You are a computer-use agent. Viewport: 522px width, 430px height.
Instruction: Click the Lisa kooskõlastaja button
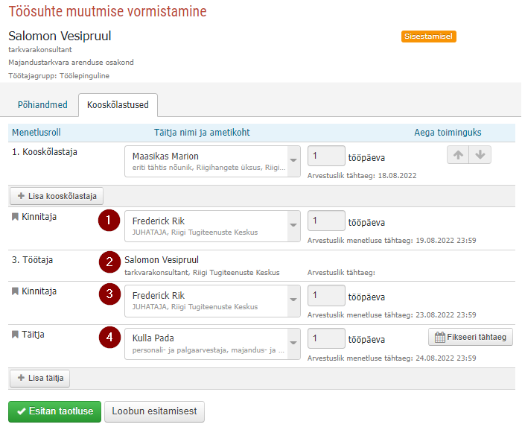57,196
